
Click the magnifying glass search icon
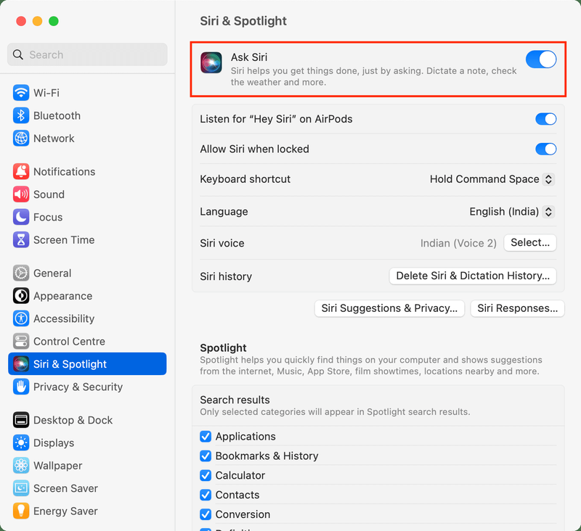[17, 54]
